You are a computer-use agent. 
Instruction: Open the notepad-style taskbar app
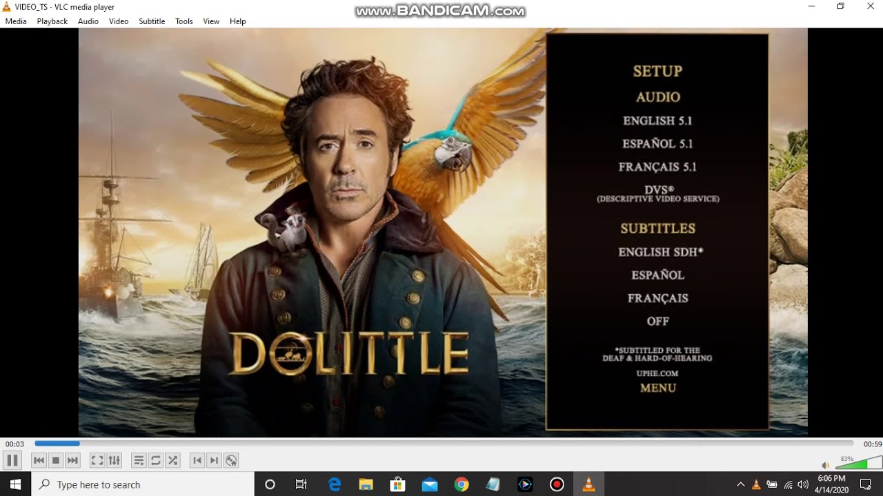[493, 484]
